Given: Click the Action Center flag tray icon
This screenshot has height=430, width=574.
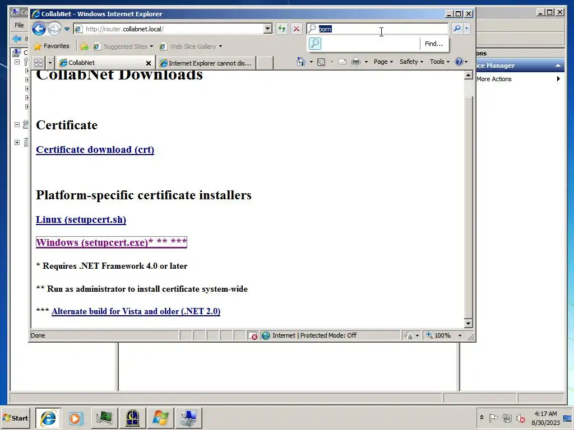Looking at the screenshot, I should (493, 418).
